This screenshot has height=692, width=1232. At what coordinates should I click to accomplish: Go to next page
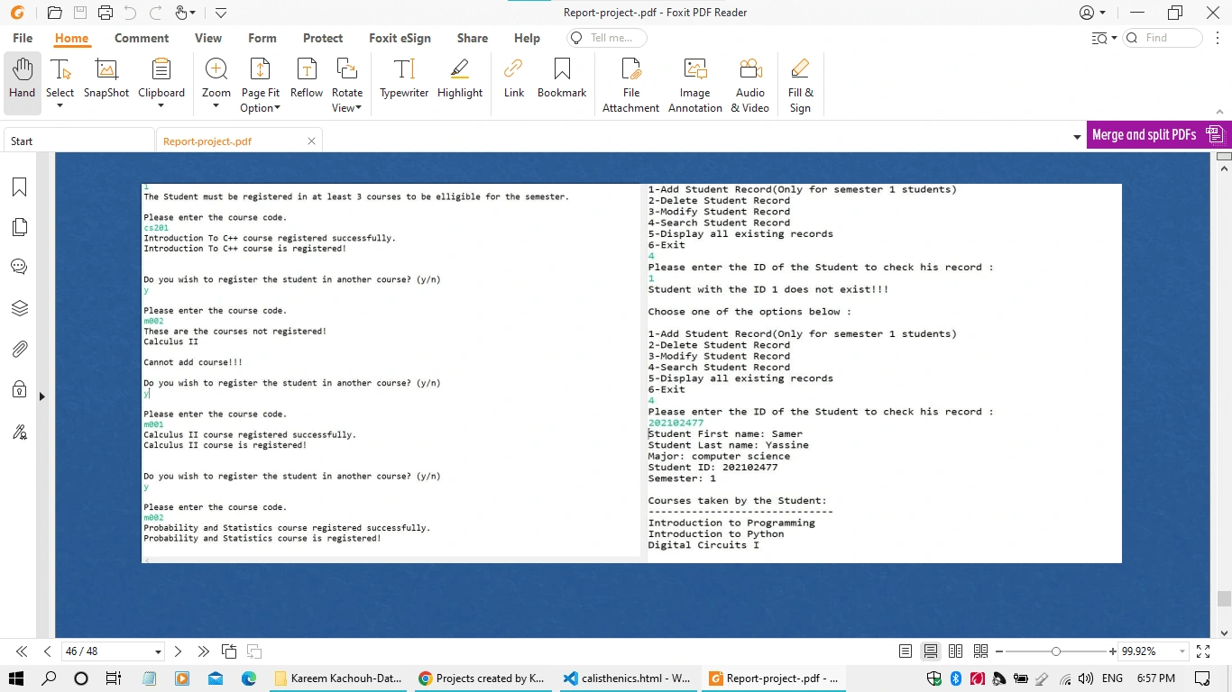pyautogui.click(x=178, y=651)
